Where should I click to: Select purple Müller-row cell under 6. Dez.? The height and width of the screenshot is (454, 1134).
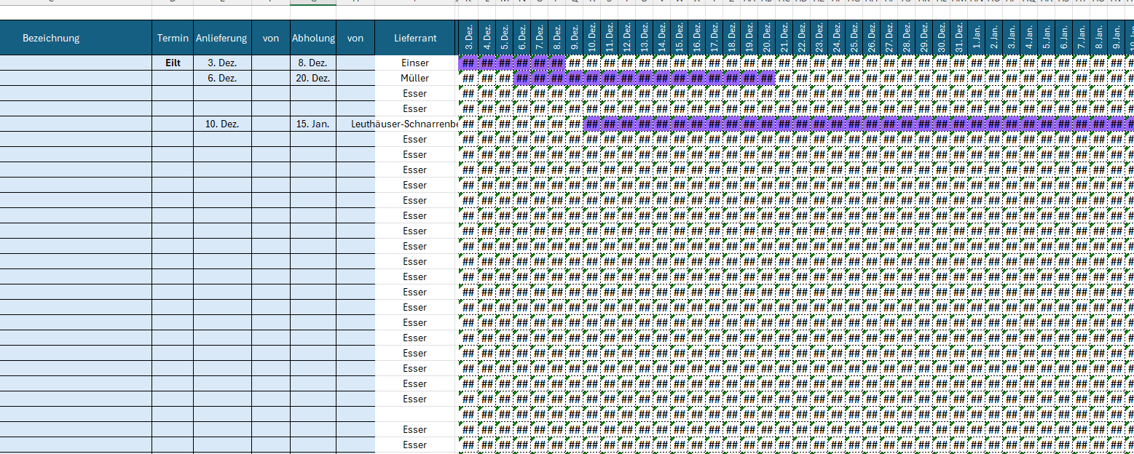coord(521,78)
